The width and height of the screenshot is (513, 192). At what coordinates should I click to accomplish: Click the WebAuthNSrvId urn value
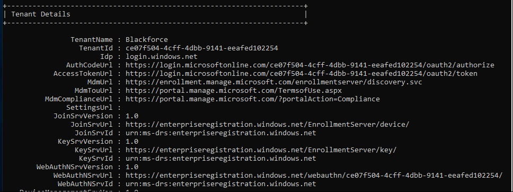point(221,184)
